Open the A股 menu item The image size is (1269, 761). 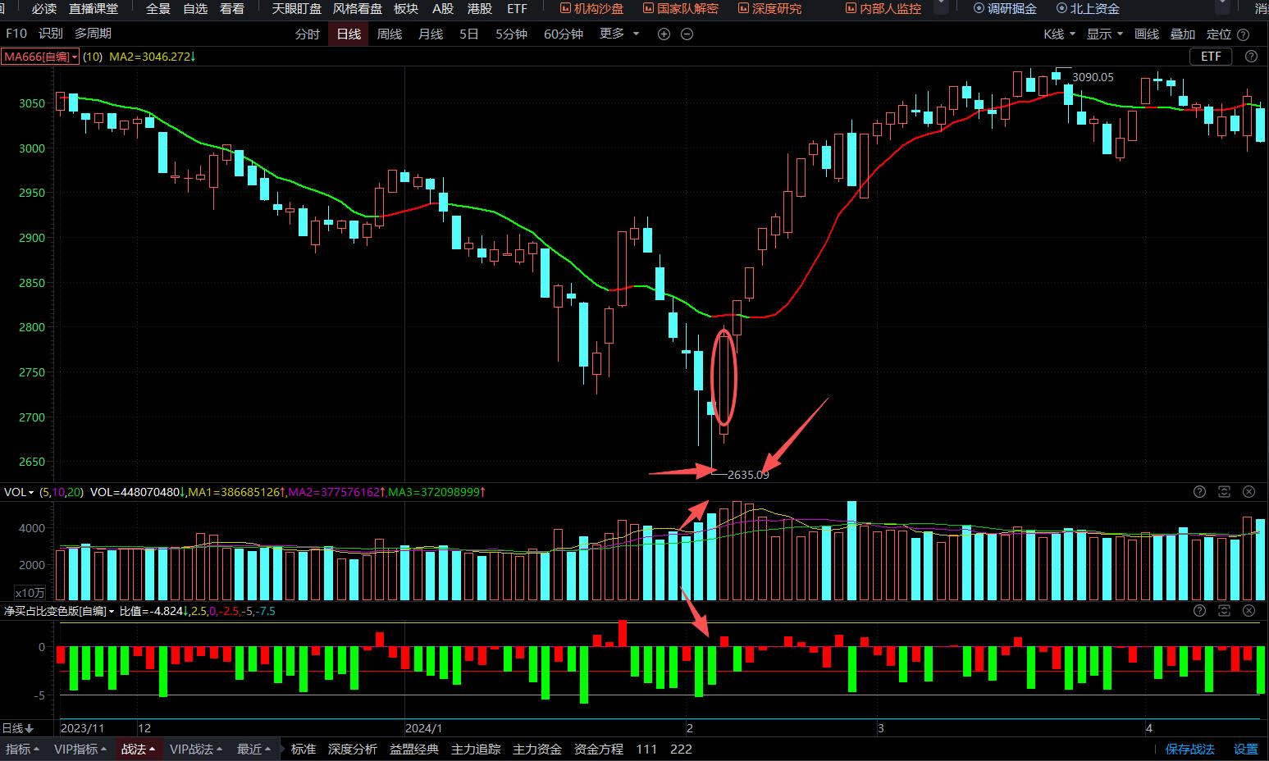click(443, 8)
